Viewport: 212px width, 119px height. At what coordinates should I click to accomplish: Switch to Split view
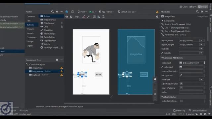(193, 7)
